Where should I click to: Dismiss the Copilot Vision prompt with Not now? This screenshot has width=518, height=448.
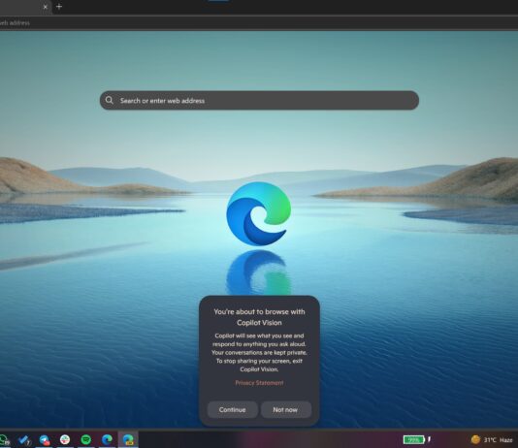[x=286, y=410]
